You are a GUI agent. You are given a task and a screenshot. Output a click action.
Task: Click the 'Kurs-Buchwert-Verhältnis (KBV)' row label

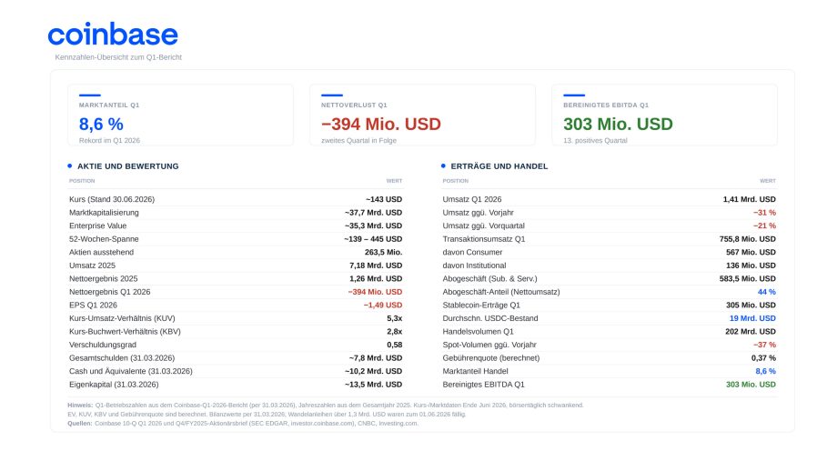pos(125,332)
